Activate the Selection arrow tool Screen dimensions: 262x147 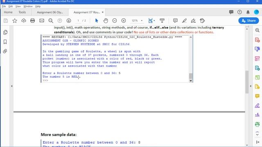coord(97,20)
